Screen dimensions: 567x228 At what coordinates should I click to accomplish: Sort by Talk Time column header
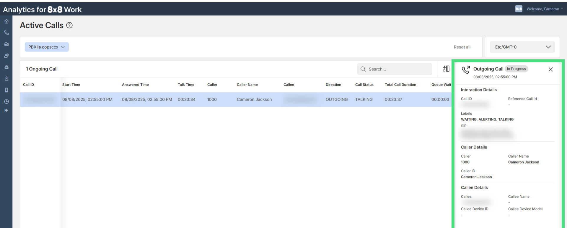pos(186,85)
